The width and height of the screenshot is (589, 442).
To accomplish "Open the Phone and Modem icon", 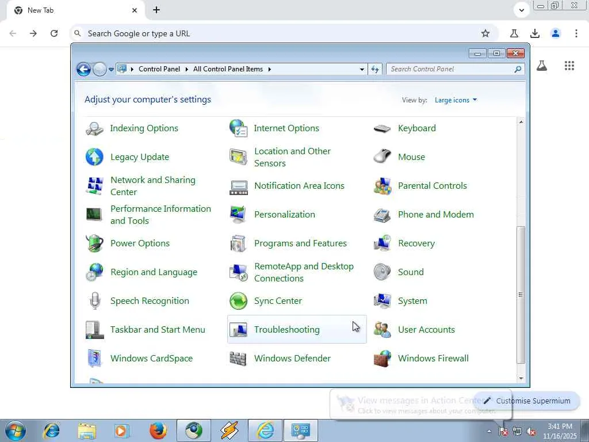I will click(x=382, y=215).
